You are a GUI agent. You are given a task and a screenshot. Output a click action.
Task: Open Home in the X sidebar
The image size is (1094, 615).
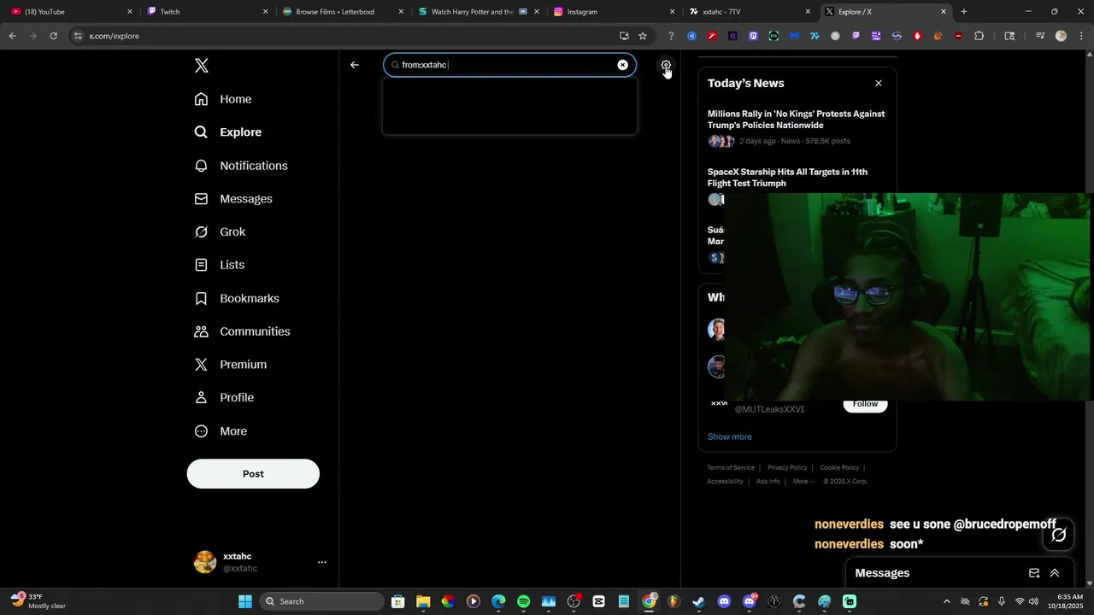(223, 99)
